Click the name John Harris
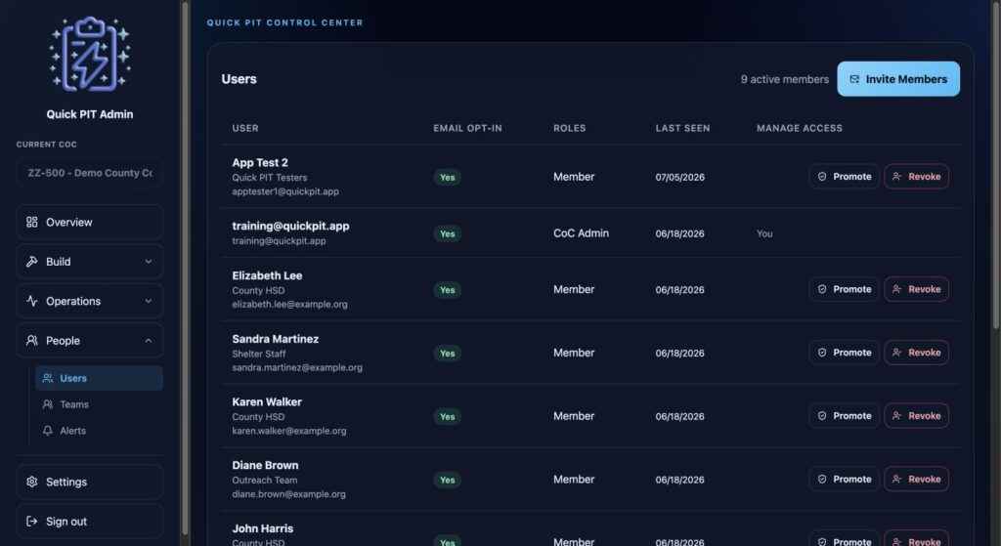 pos(262,528)
